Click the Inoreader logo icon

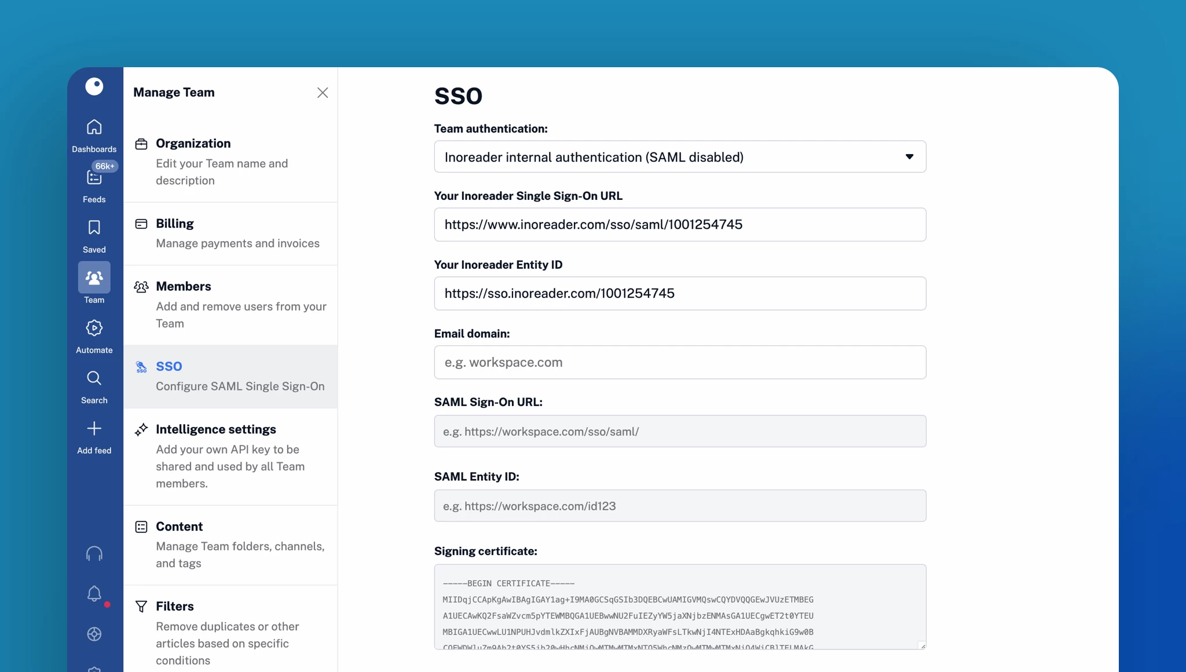[94, 87]
